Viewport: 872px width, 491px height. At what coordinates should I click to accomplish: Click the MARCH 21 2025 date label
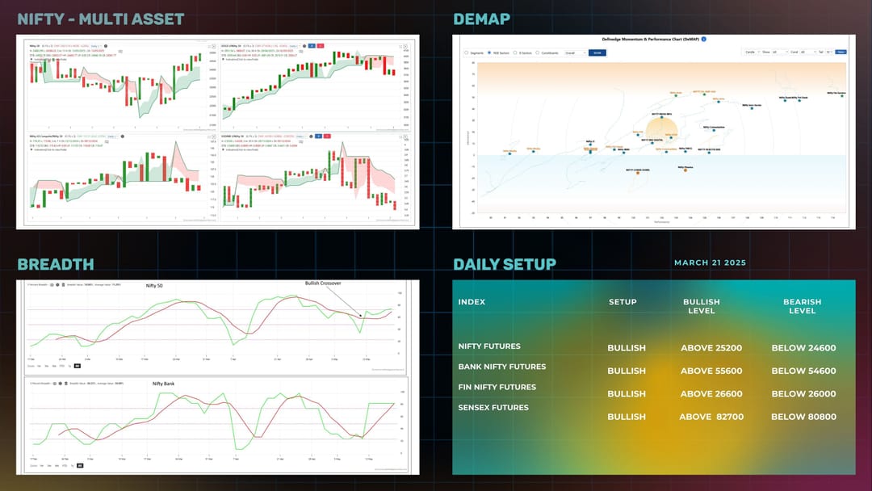711,262
